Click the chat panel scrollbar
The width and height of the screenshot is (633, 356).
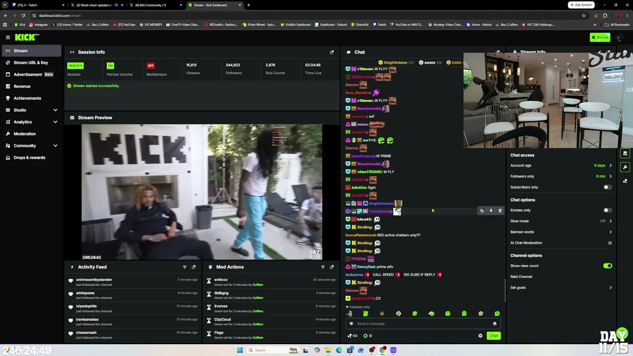click(505, 290)
